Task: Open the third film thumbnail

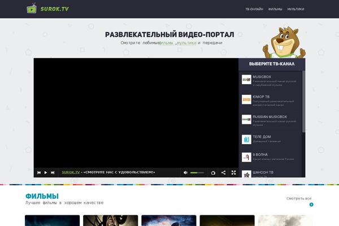Action: (169, 220)
